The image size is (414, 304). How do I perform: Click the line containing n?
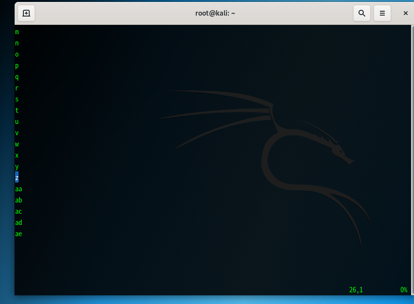click(17, 43)
